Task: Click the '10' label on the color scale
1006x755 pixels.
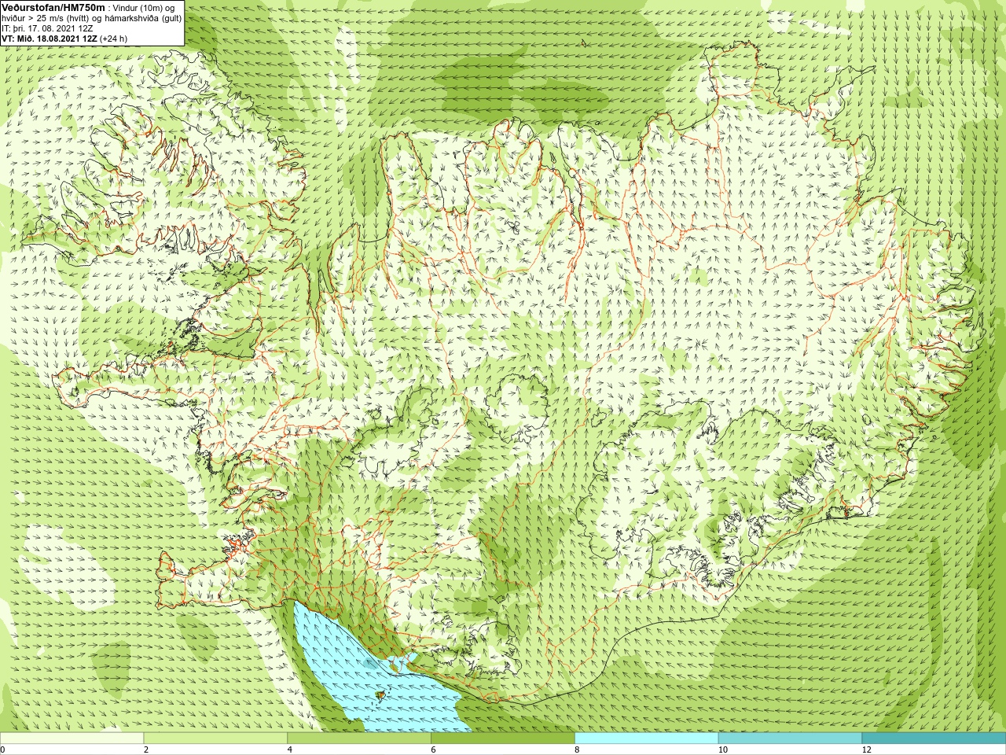Action: 722,749
